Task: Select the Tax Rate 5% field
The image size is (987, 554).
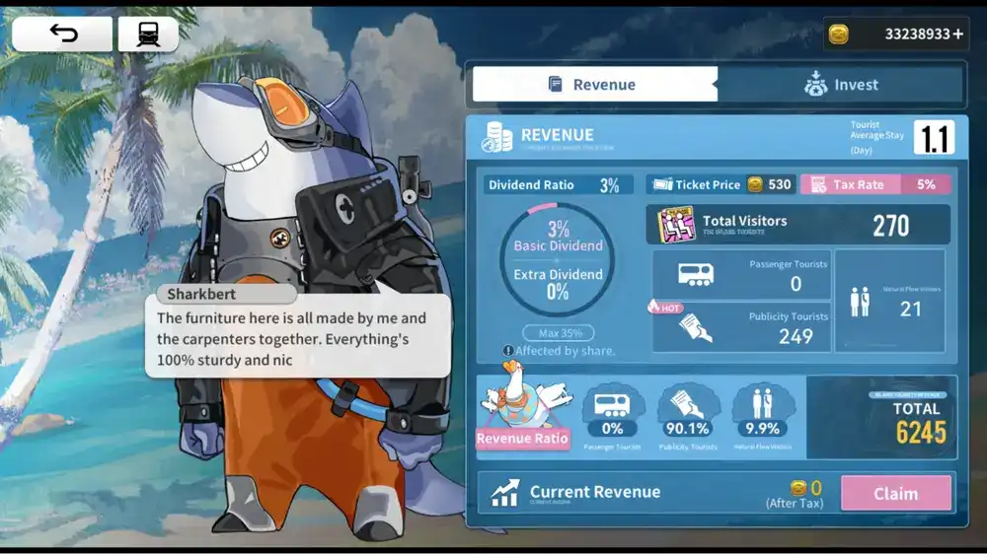Action: point(874,184)
